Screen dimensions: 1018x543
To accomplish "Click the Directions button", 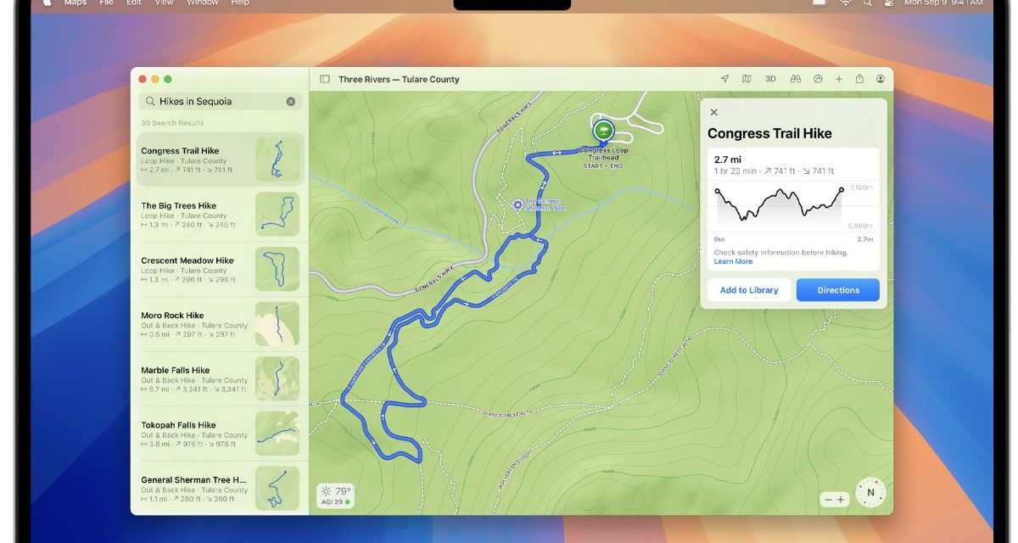I will pos(837,289).
